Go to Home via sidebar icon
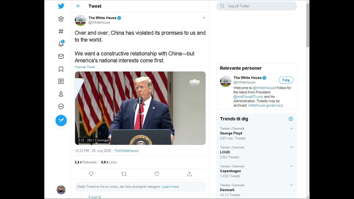This screenshot has width=354, height=199. [61, 19]
